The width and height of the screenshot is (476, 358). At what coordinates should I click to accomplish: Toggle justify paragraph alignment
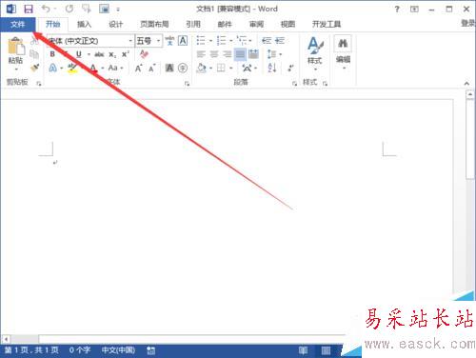click(x=240, y=54)
